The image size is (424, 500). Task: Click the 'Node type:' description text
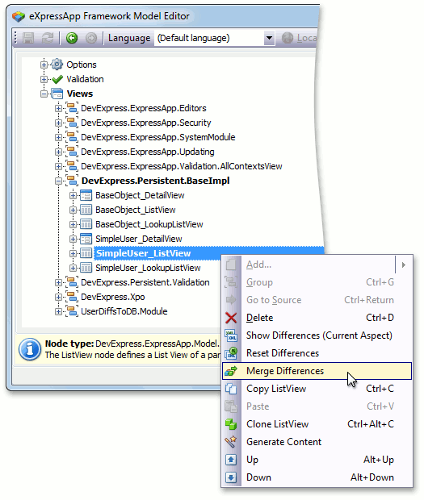(69, 344)
